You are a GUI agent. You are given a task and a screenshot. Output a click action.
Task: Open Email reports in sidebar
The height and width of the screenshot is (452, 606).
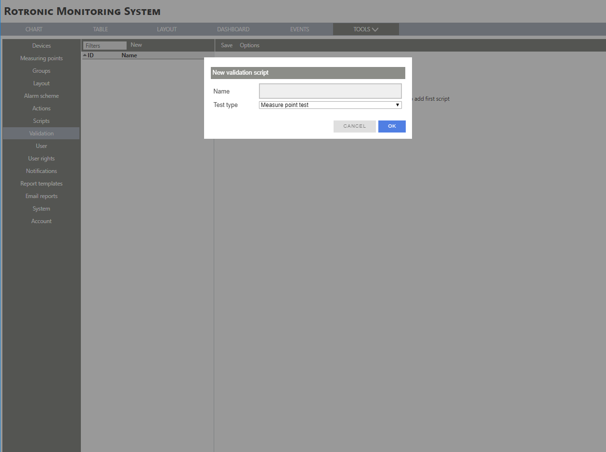click(x=41, y=196)
